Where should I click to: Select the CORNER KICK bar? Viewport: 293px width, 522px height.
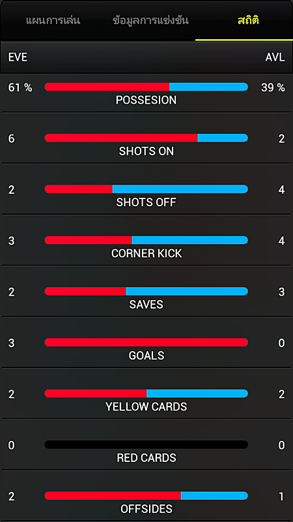tap(146, 240)
